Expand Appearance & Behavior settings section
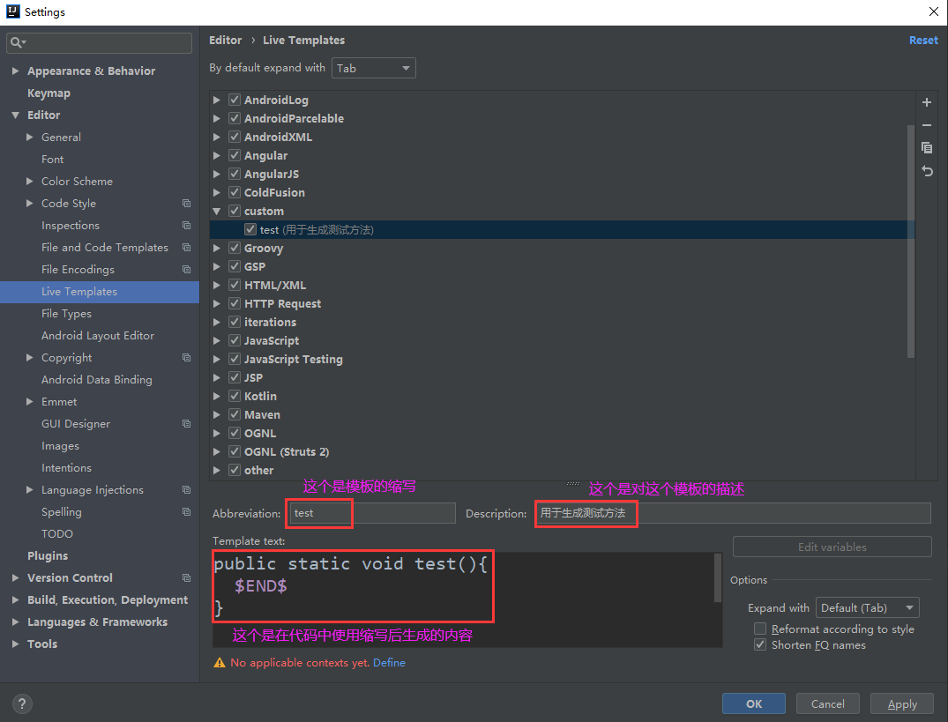 [x=15, y=71]
